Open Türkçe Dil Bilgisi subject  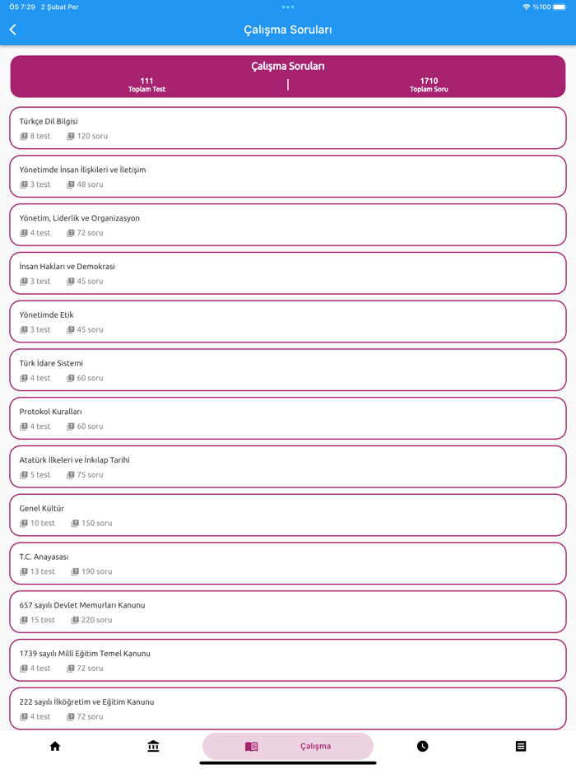coord(288,128)
